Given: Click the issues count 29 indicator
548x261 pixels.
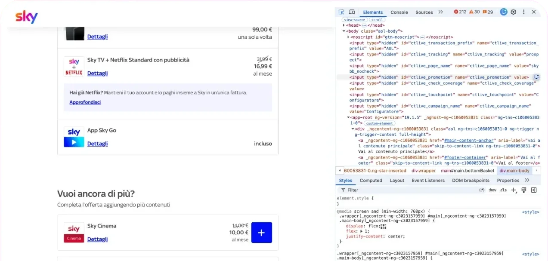Looking at the screenshot, I should click(x=488, y=12).
